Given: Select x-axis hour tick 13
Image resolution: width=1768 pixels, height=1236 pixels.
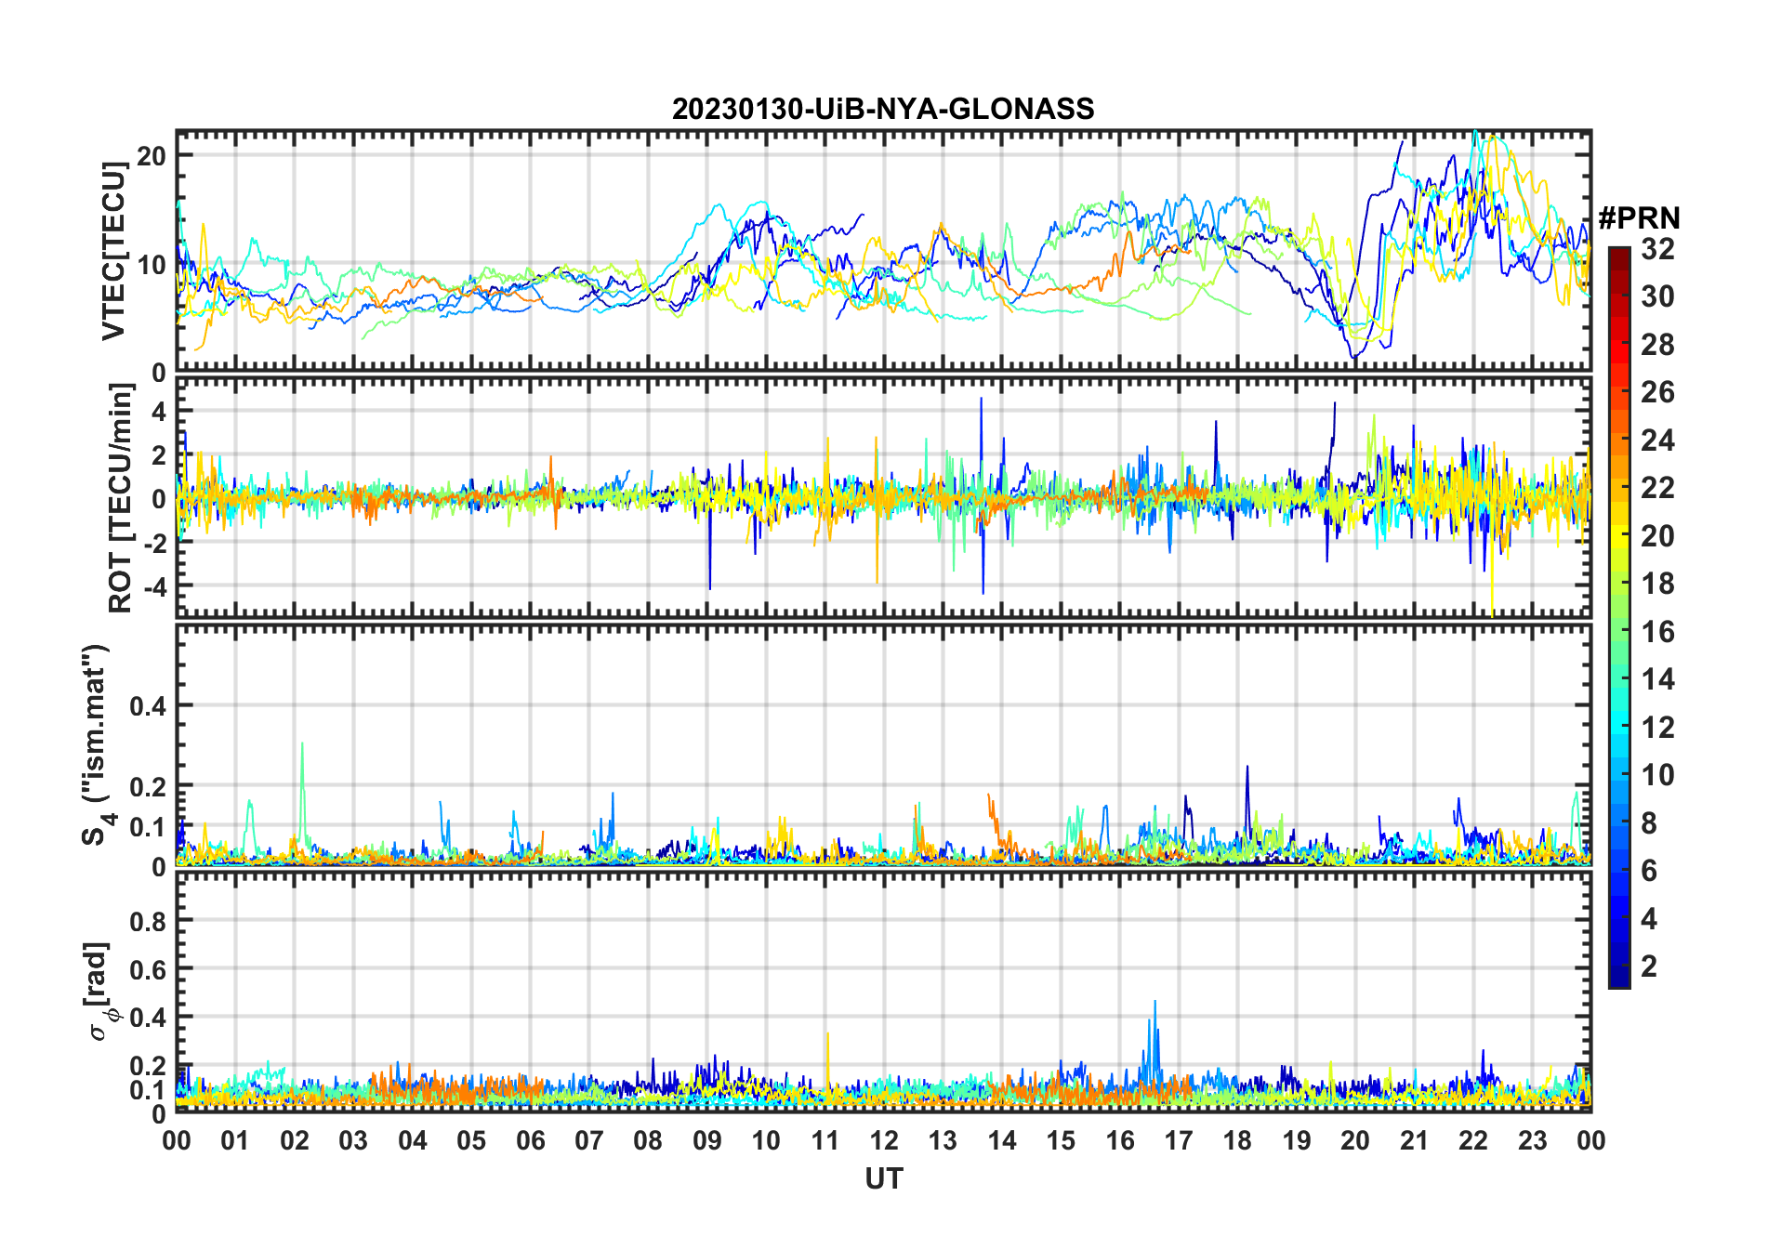Looking at the screenshot, I should click(943, 1140).
